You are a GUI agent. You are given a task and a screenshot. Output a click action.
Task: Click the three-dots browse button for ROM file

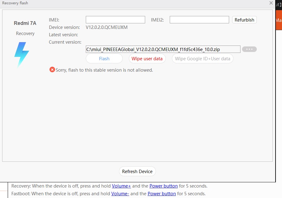(249, 49)
